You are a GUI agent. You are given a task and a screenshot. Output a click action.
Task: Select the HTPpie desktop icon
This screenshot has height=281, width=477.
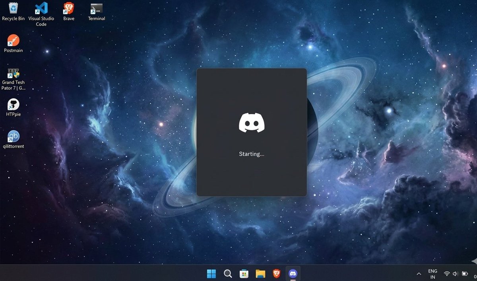14,107
